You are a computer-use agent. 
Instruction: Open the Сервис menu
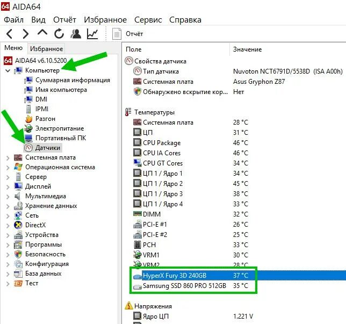click(x=148, y=20)
